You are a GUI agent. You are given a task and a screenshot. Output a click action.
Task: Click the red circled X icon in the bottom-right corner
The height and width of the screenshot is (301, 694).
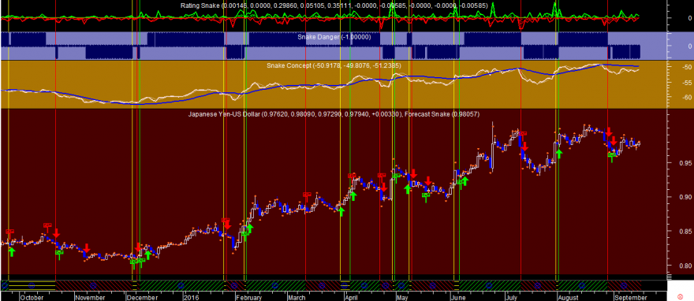click(x=681, y=295)
